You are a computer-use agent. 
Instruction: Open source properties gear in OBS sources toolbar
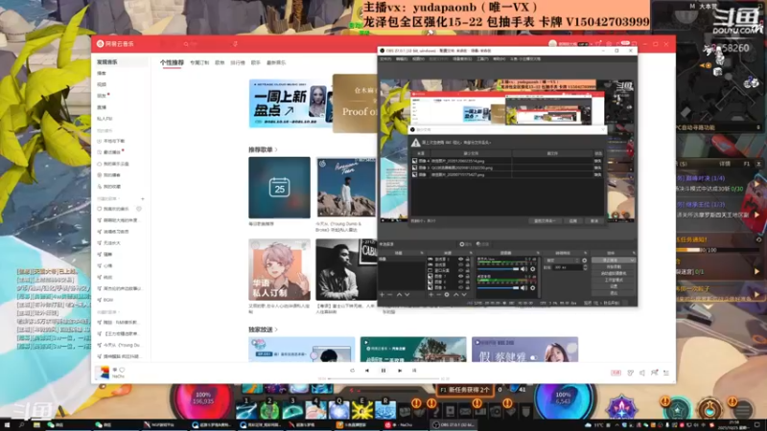tap(447, 295)
